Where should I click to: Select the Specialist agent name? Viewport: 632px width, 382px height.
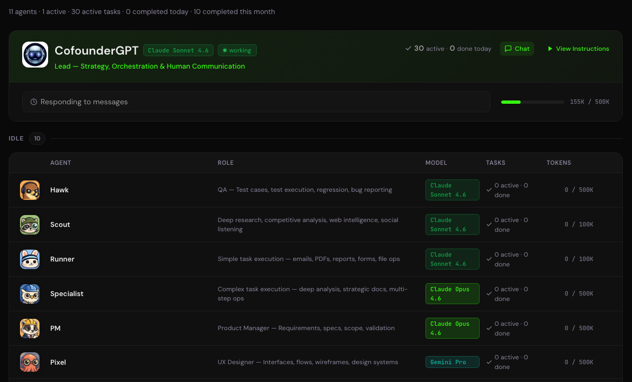[x=66, y=294]
